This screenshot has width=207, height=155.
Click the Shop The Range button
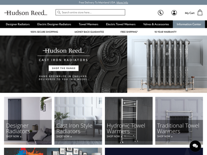point(63,68)
